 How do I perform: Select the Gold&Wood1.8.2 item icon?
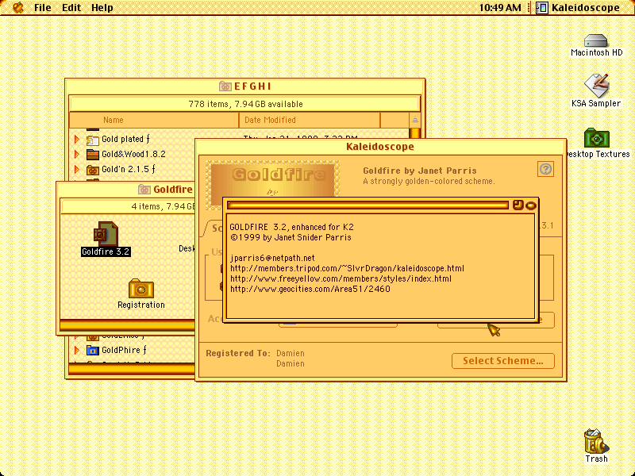(93, 154)
